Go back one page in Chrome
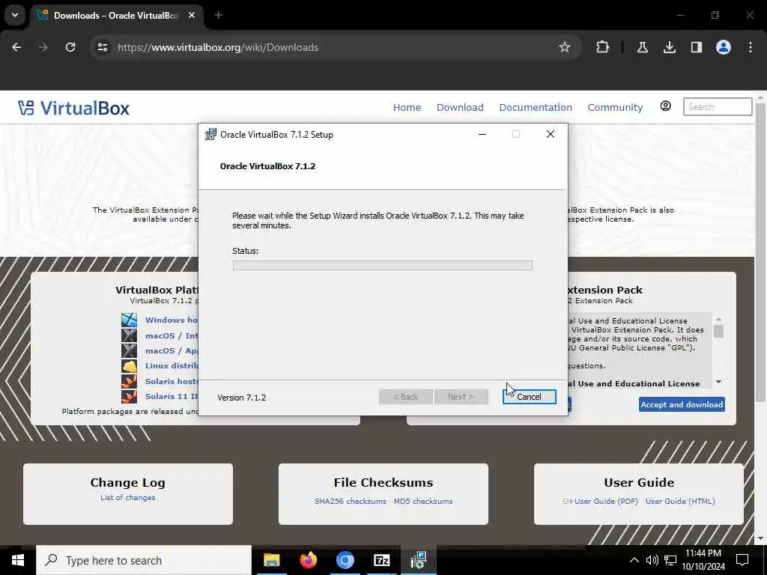767x575 pixels. (16, 47)
